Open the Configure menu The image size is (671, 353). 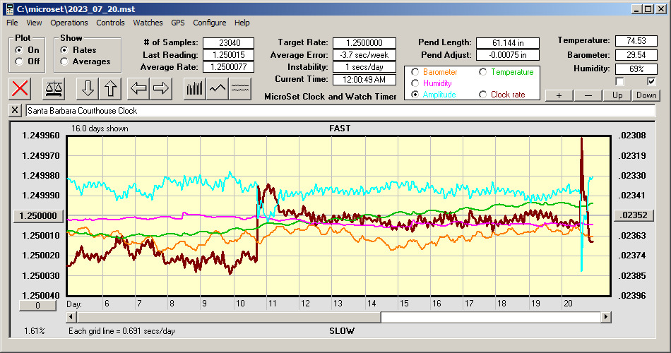click(209, 23)
